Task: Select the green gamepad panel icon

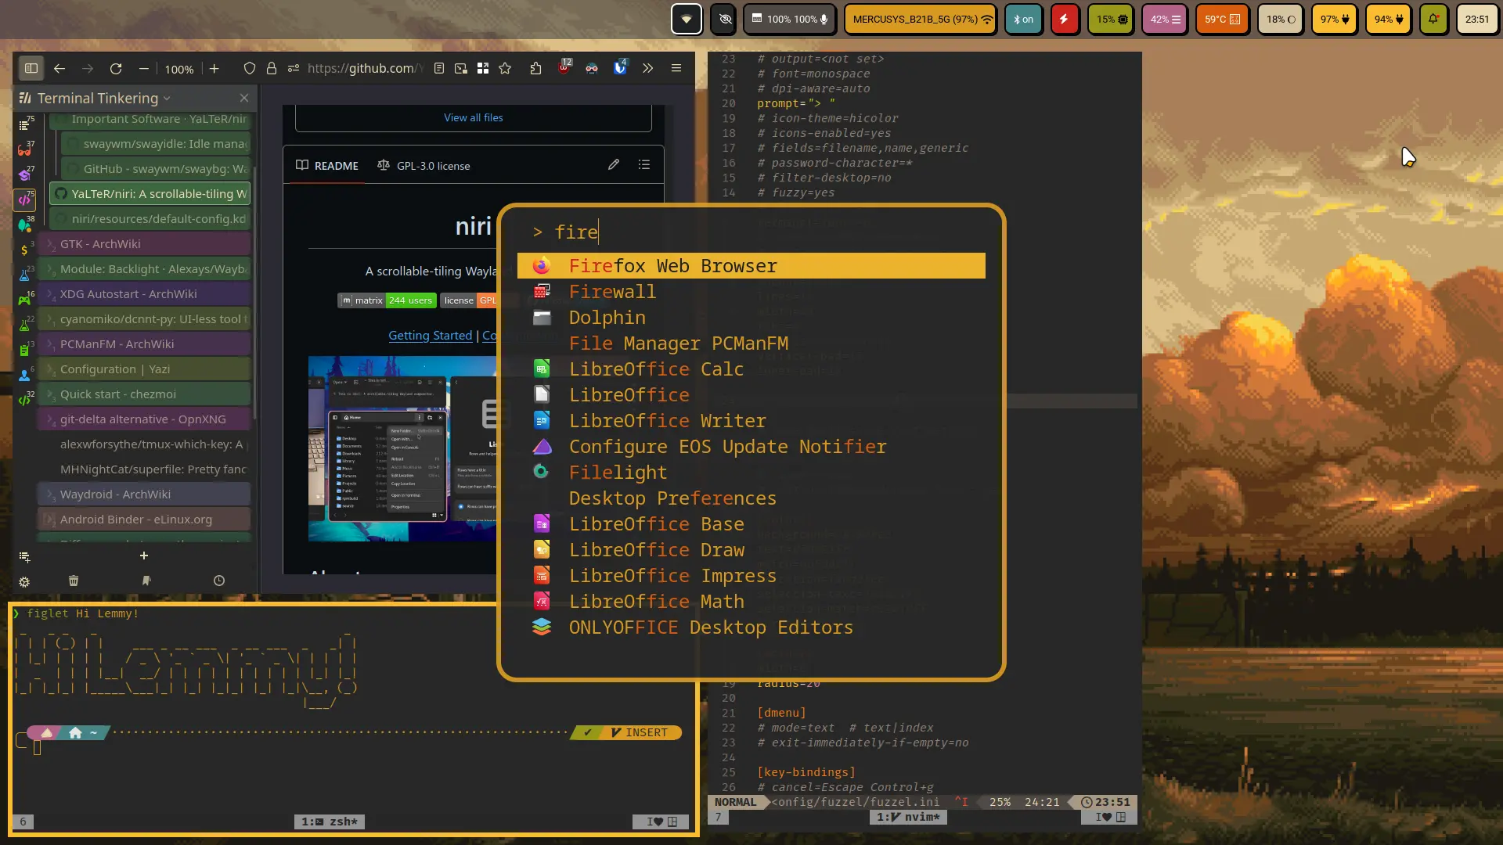Action: coord(25,300)
